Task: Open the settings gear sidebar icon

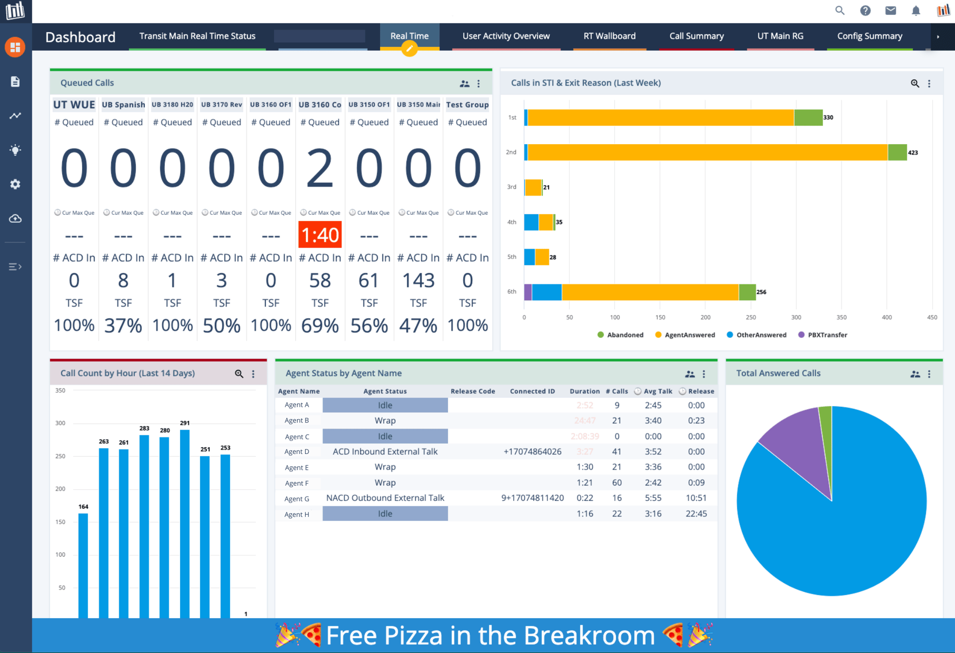Action: coord(15,184)
